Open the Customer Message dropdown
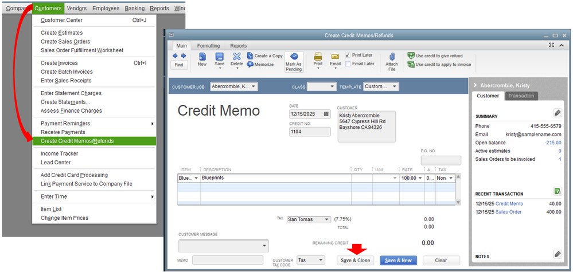573x272 pixels. tap(264, 246)
